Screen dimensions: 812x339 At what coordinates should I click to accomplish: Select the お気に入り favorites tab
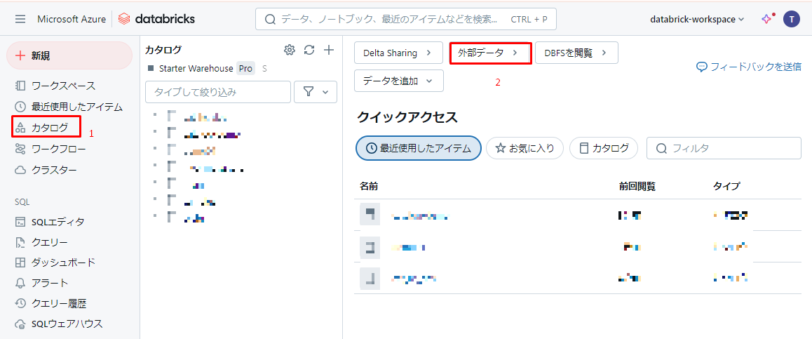tap(525, 148)
